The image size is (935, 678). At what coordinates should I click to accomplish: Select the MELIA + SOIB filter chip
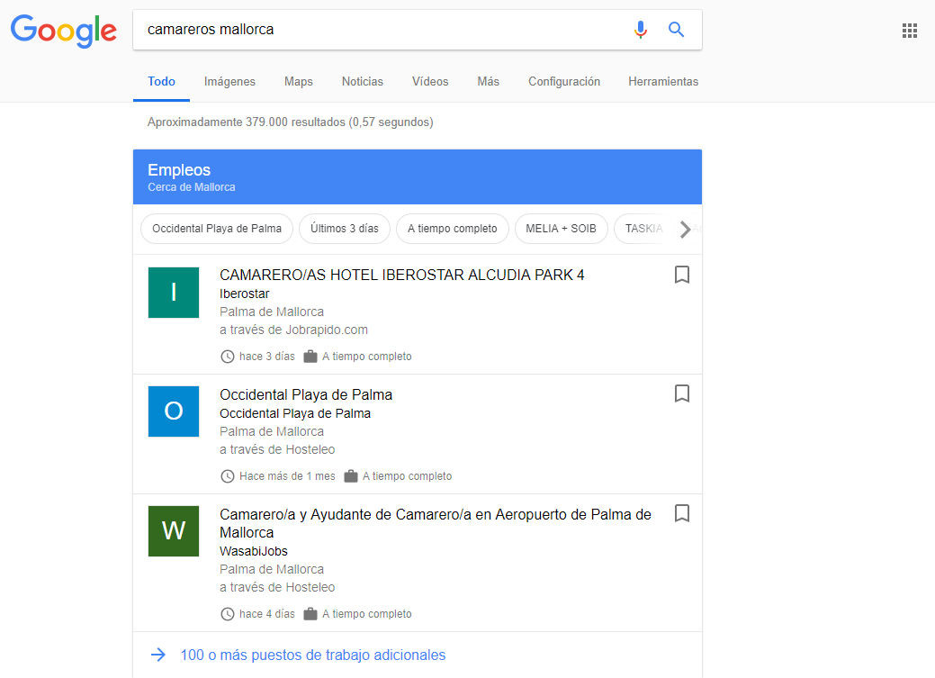coord(561,229)
